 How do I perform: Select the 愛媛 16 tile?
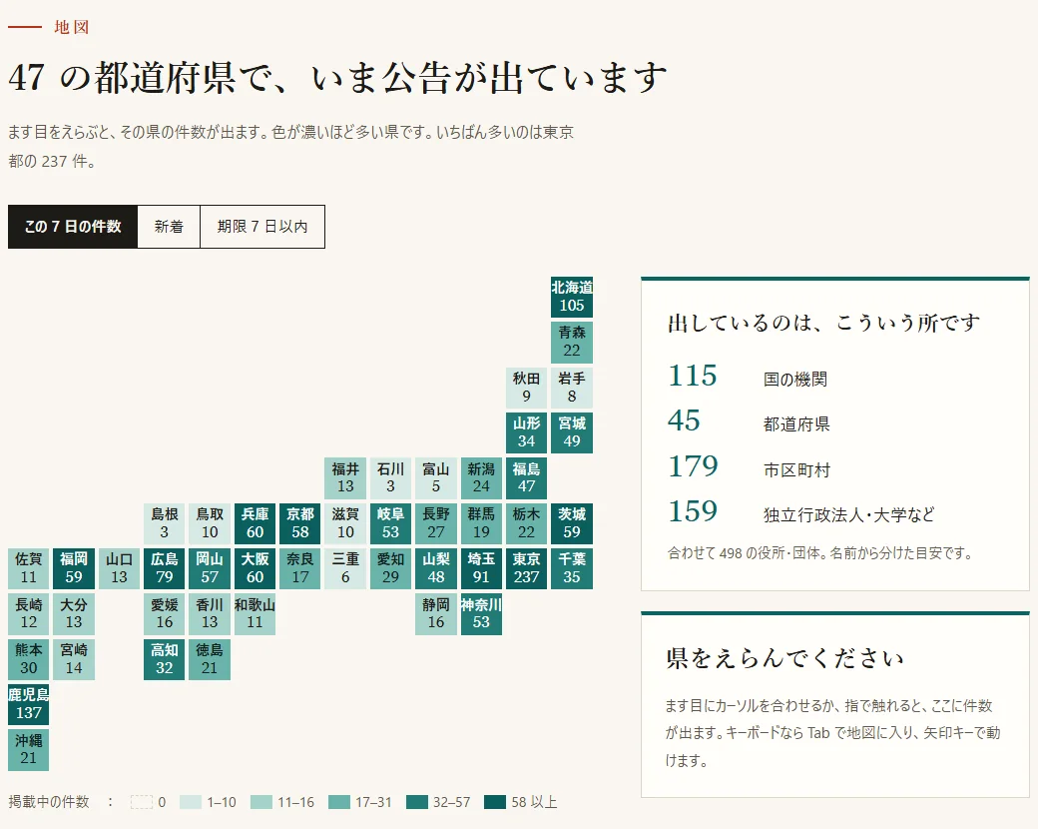164,613
